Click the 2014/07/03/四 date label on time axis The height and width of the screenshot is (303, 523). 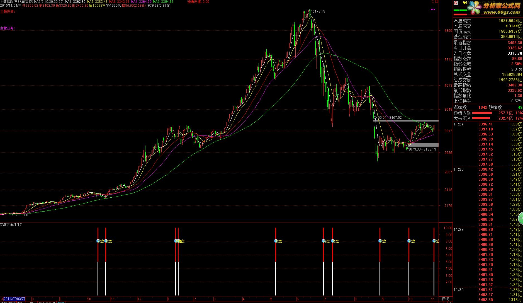point(14,299)
